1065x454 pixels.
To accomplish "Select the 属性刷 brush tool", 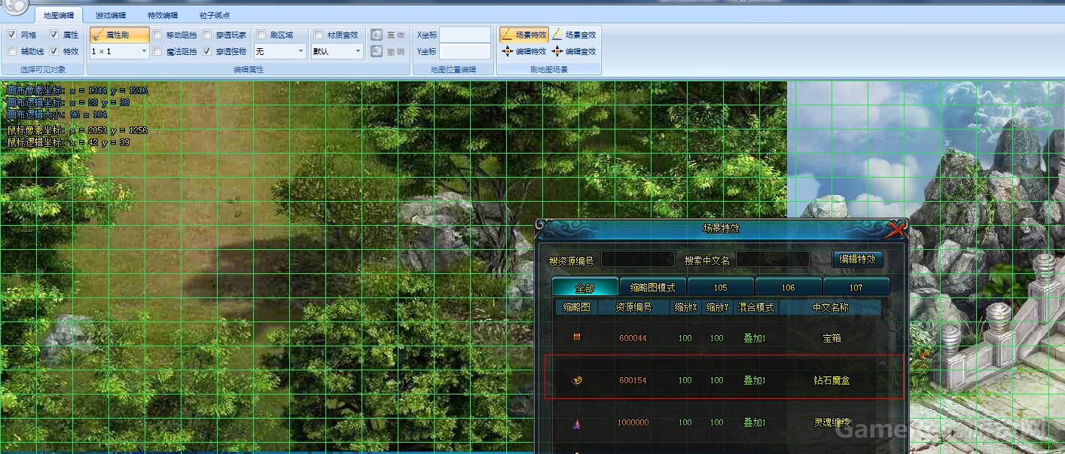I will coord(119,35).
